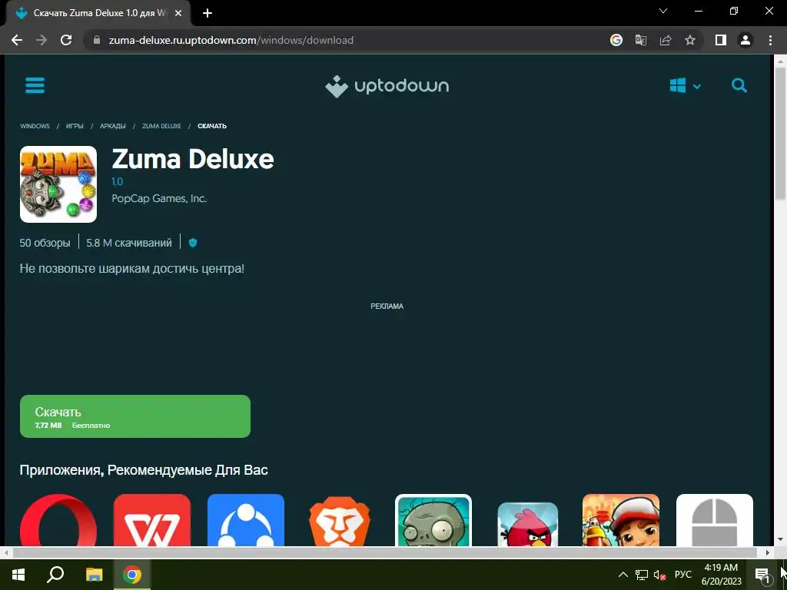Open the hamburger menu on Uptodown

tap(35, 85)
